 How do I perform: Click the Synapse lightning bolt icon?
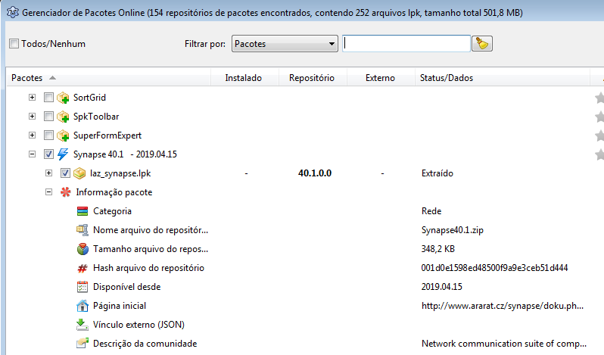(x=63, y=154)
